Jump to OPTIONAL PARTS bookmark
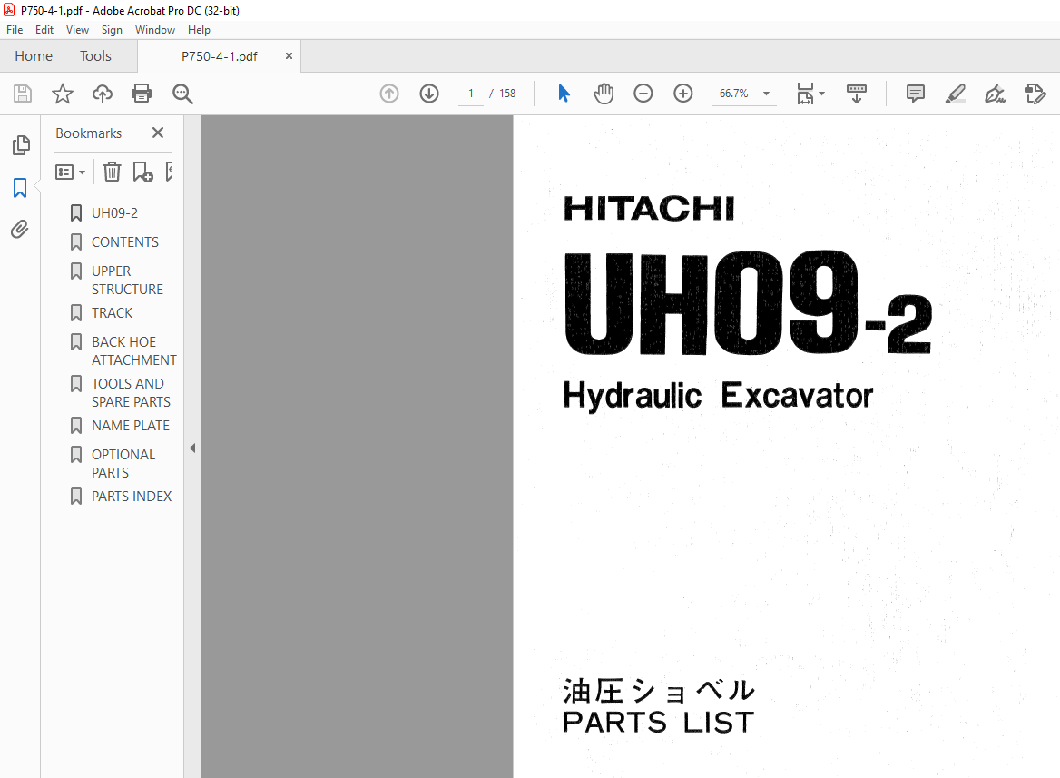 coord(123,463)
